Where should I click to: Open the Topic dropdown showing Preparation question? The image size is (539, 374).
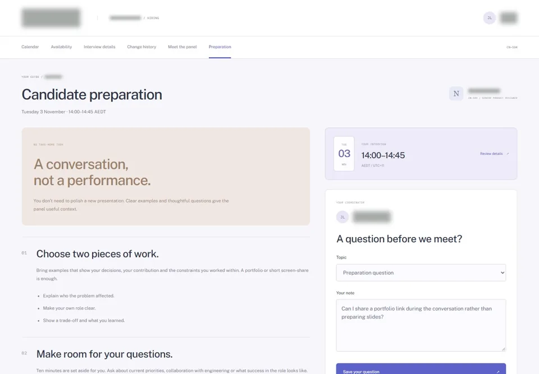click(421, 273)
